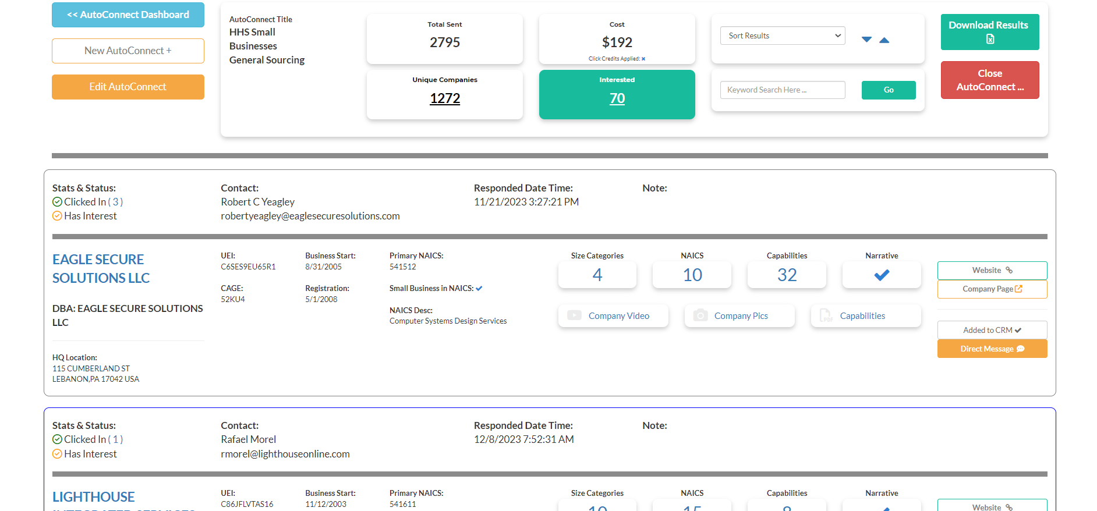Select the Interested 70 results tile

tap(617, 95)
